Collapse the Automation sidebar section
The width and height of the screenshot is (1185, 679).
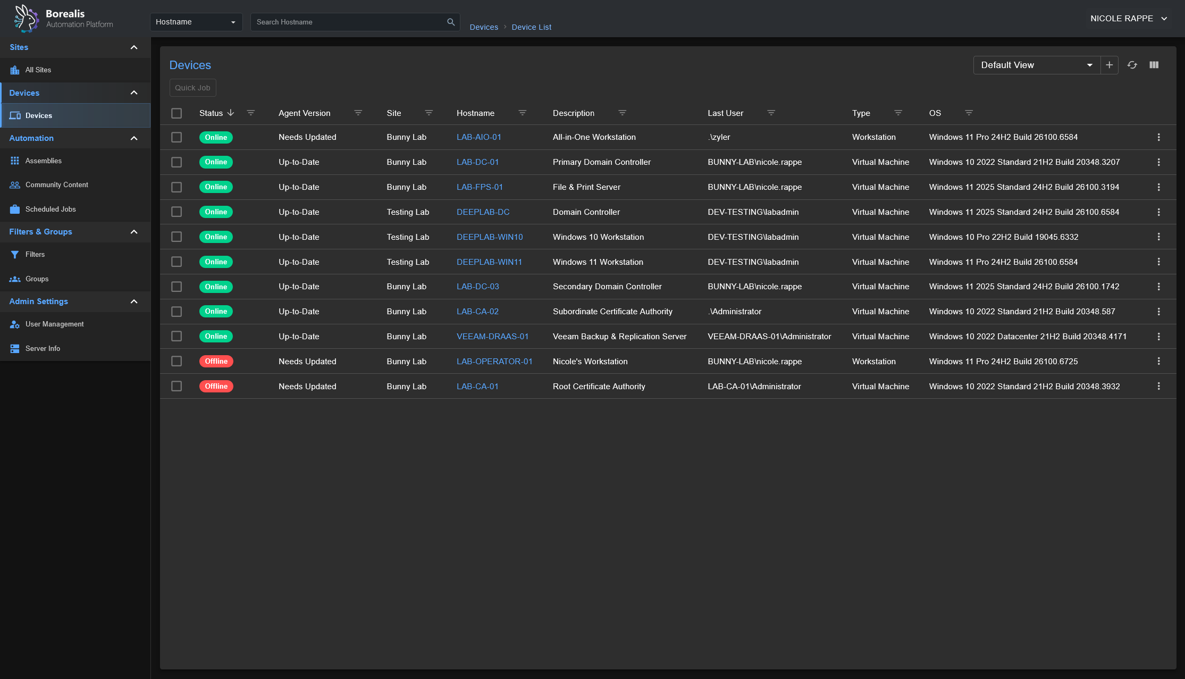coord(134,138)
